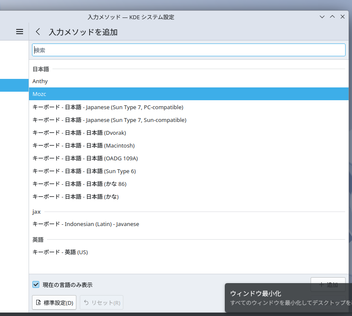This screenshot has width=352, height=316.
Task: Select the 英語 (US) keyboard
Action: tap(60, 252)
